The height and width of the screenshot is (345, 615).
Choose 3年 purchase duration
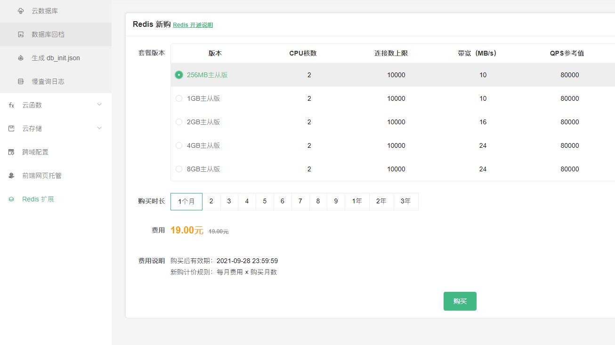406,201
